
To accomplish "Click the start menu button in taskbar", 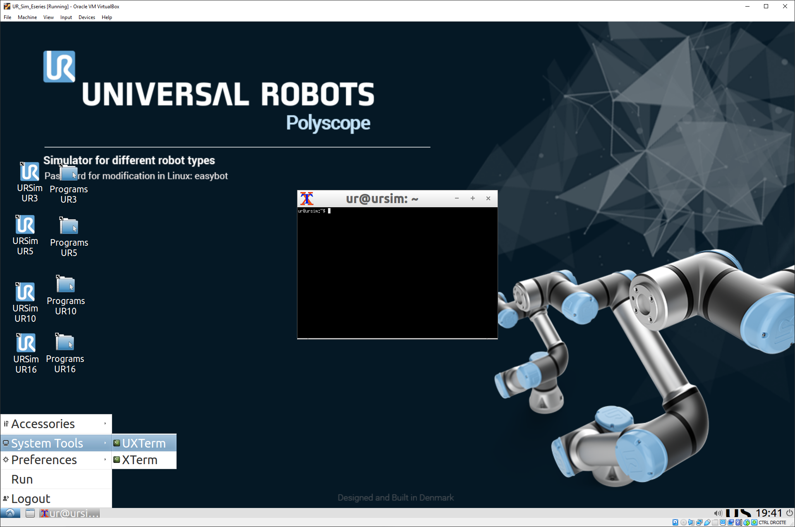I will click(10, 513).
